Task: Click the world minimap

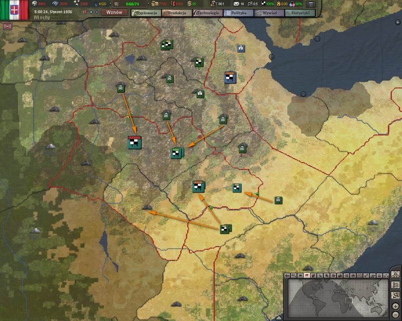Action: click(338, 298)
